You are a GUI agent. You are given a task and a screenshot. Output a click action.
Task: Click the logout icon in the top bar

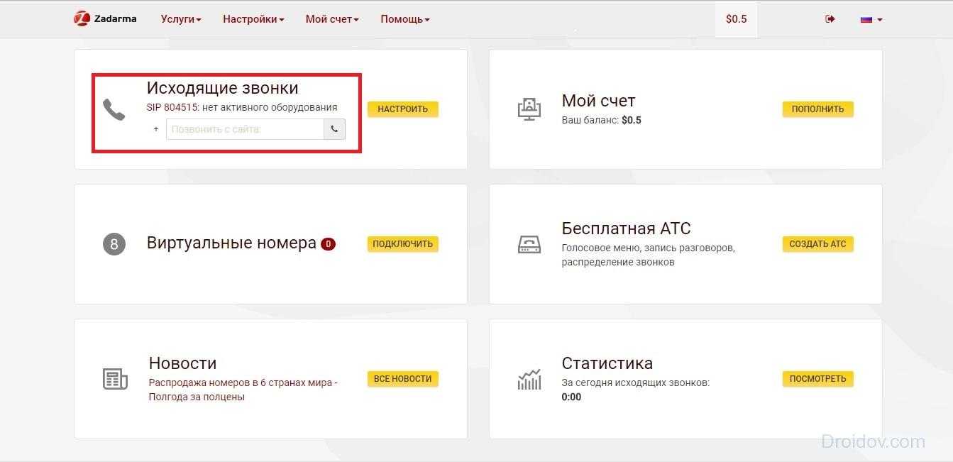point(830,19)
